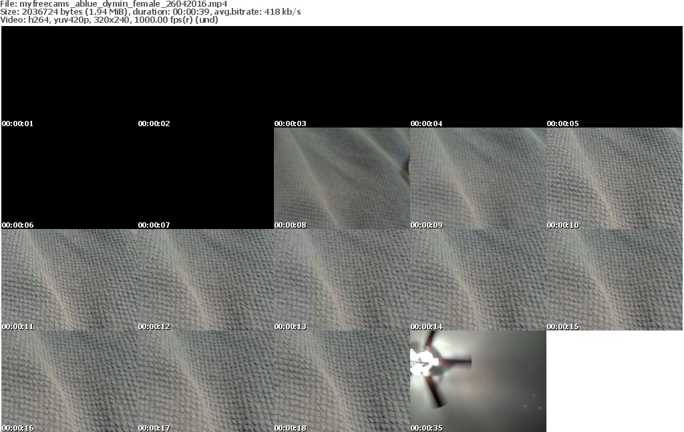Open the thumbnail at 00:00:03
Screen dimensions: 684x432
pyautogui.click(x=342, y=77)
